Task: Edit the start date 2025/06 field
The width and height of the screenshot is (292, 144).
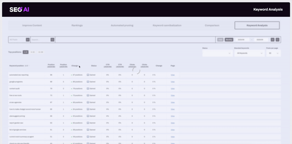Action: coord(242,40)
